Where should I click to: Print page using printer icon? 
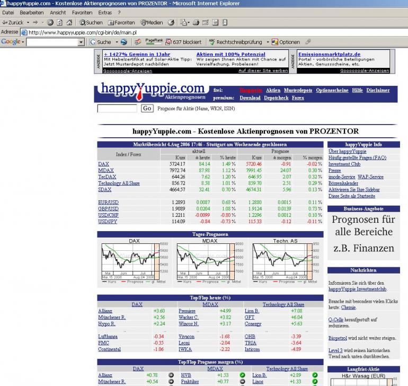(x=196, y=23)
